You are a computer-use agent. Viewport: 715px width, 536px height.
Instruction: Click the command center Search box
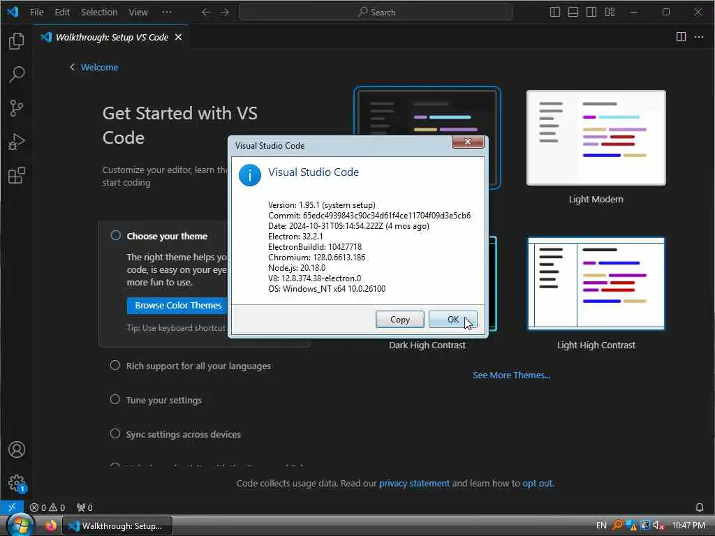(x=376, y=13)
